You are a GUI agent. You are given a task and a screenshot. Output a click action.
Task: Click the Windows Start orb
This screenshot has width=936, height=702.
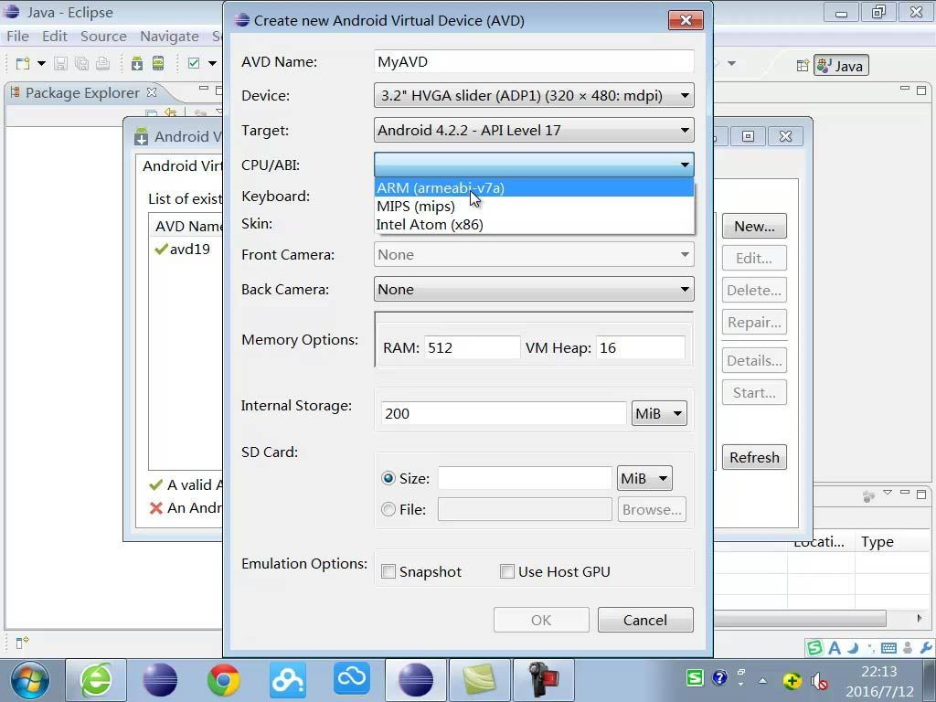[30, 680]
